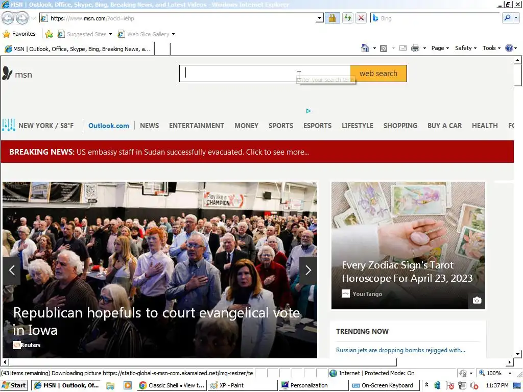Go to SPORTS section
Image resolution: width=523 pixels, height=392 pixels.
(281, 126)
